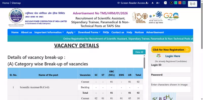Click the G20 India logo

pyautogui.click(x=172, y=17)
